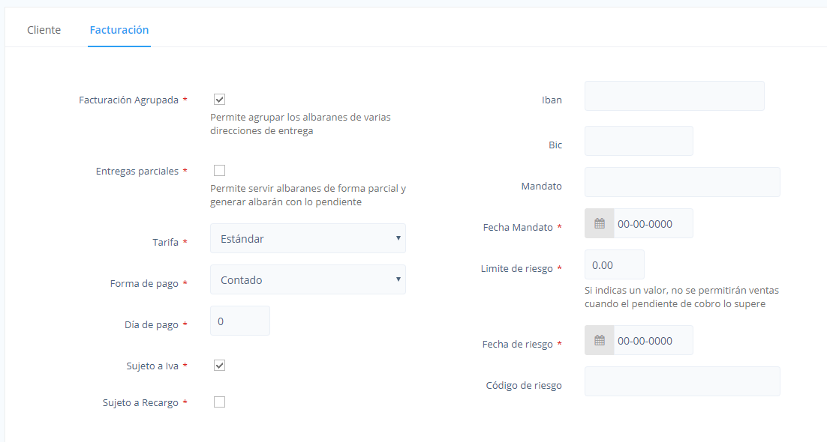Viewport: 827px width, 442px height.
Task: Uncheck the Facturación Agrupada checkbox
Action: [219, 99]
